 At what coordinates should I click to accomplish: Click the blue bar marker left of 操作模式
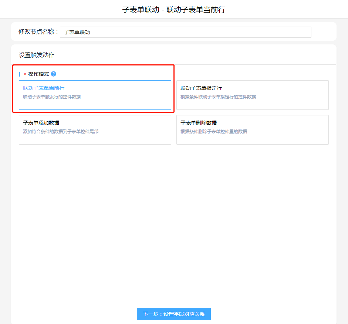[x=19, y=74]
